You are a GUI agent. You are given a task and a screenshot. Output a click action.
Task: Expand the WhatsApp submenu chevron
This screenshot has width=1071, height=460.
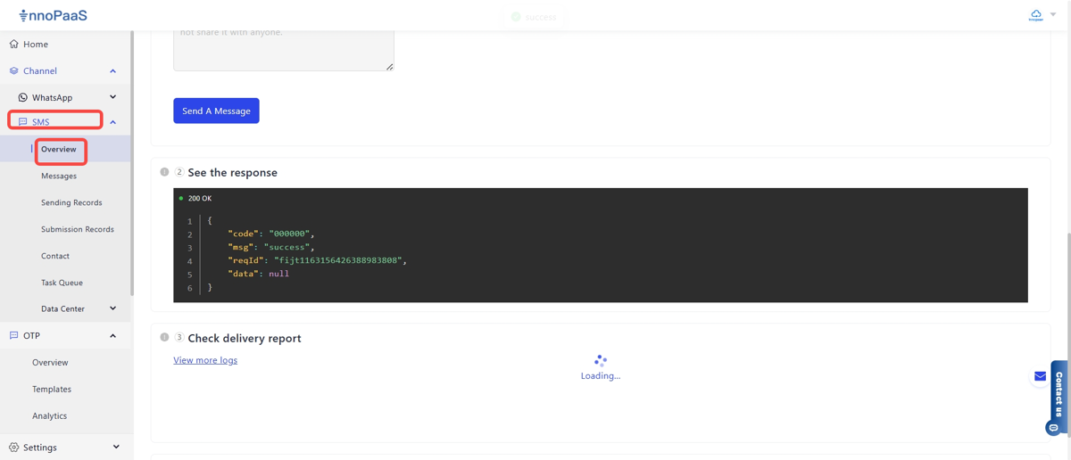[x=113, y=97]
